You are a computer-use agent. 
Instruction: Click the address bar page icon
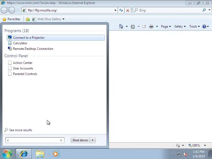[24, 10]
